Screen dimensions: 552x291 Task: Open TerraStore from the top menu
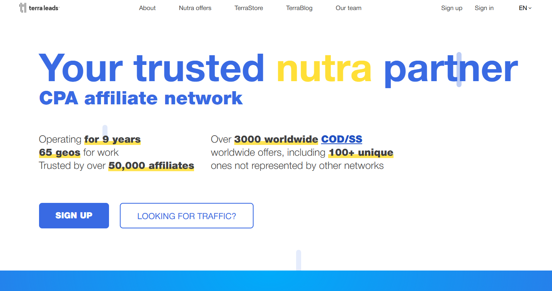click(x=249, y=8)
